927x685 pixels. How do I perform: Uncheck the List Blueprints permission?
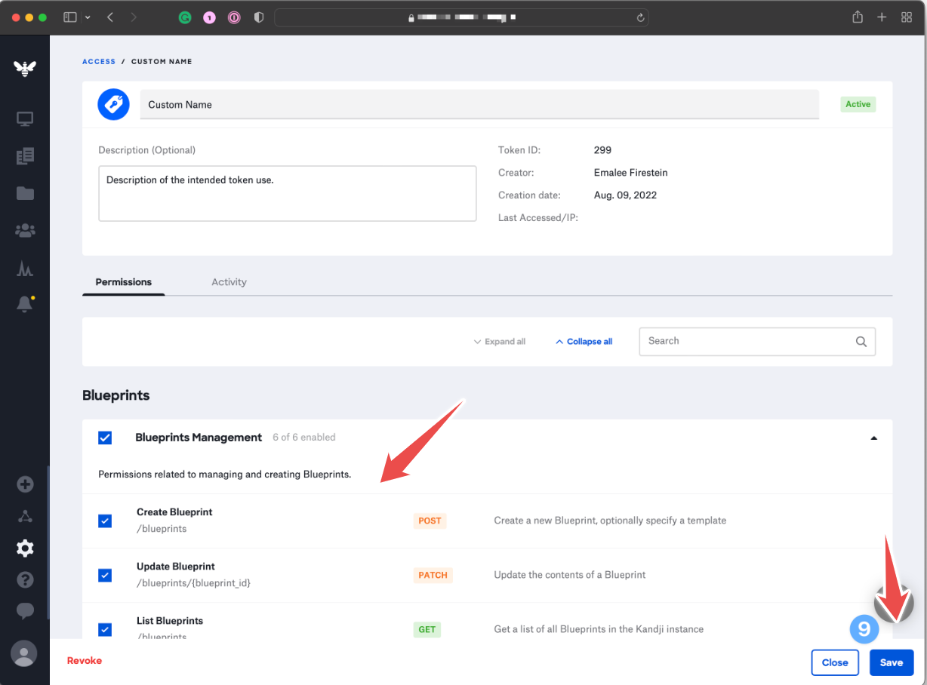coord(105,629)
